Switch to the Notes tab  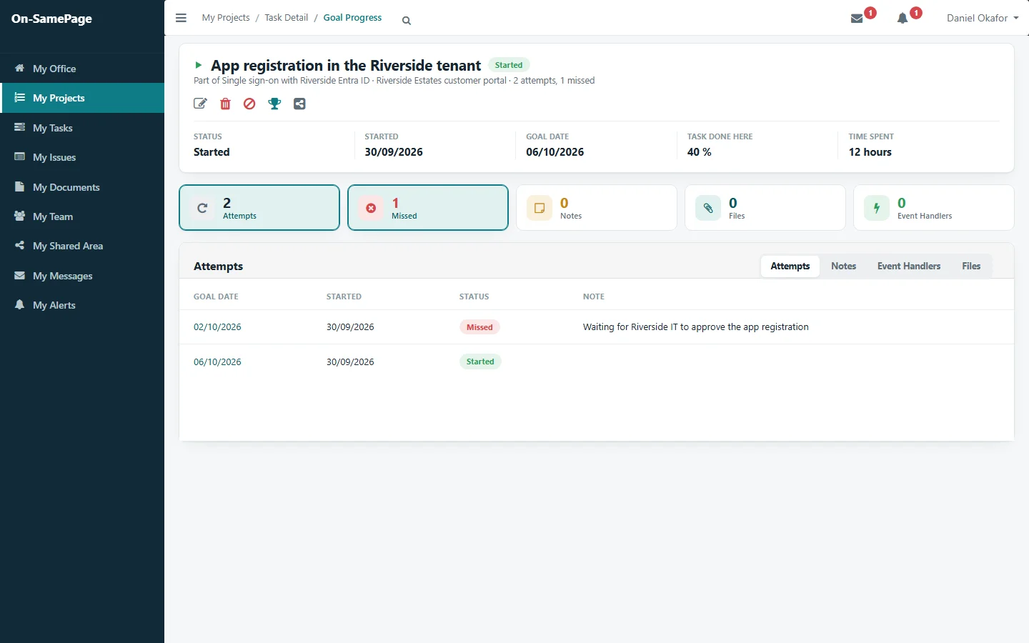coord(843,266)
